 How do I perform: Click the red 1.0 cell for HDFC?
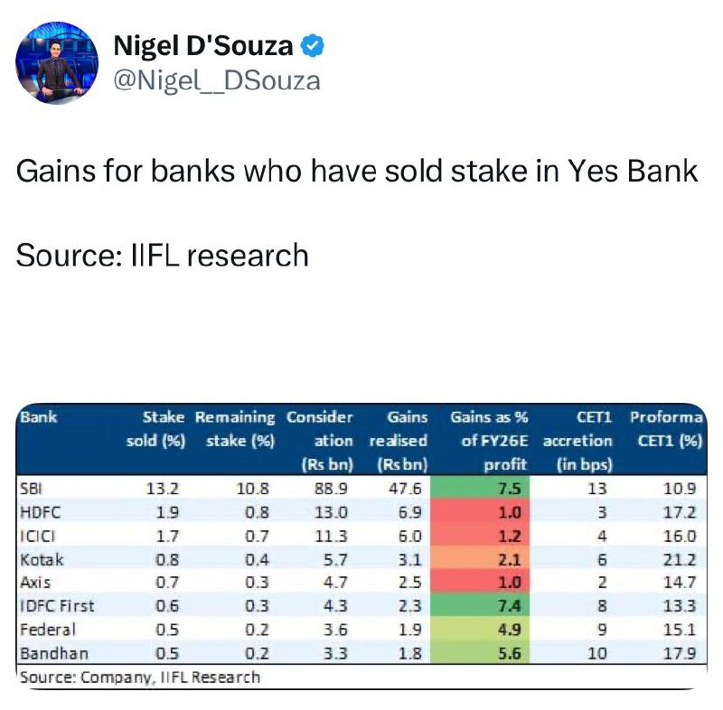480,512
